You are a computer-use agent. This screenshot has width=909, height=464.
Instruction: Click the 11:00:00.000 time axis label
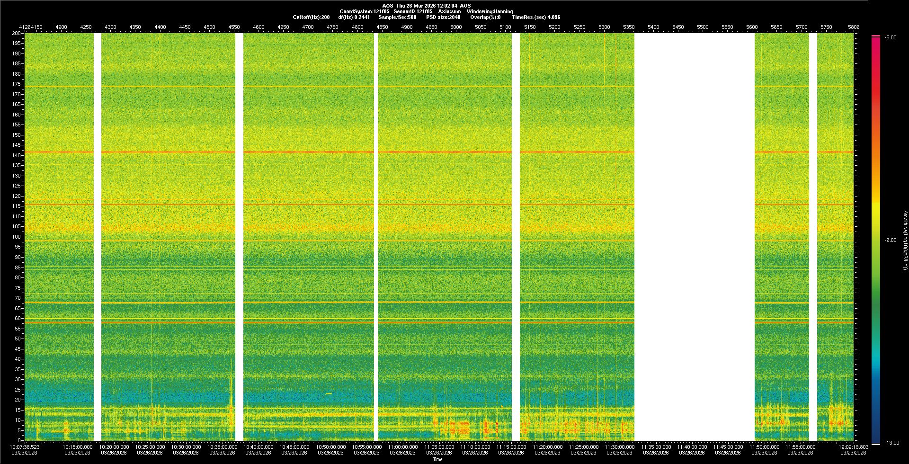click(403, 447)
